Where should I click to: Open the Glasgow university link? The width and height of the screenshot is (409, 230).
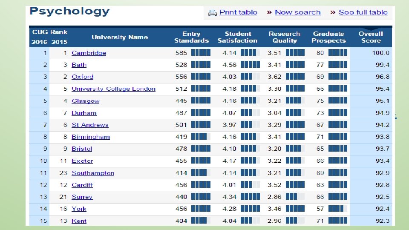click(x=85, y=101)
